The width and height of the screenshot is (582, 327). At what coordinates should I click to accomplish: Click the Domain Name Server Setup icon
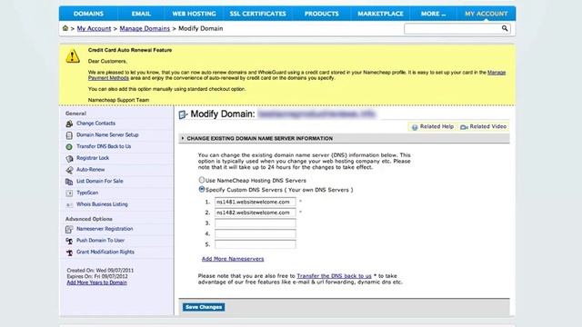tap(69, 135)
